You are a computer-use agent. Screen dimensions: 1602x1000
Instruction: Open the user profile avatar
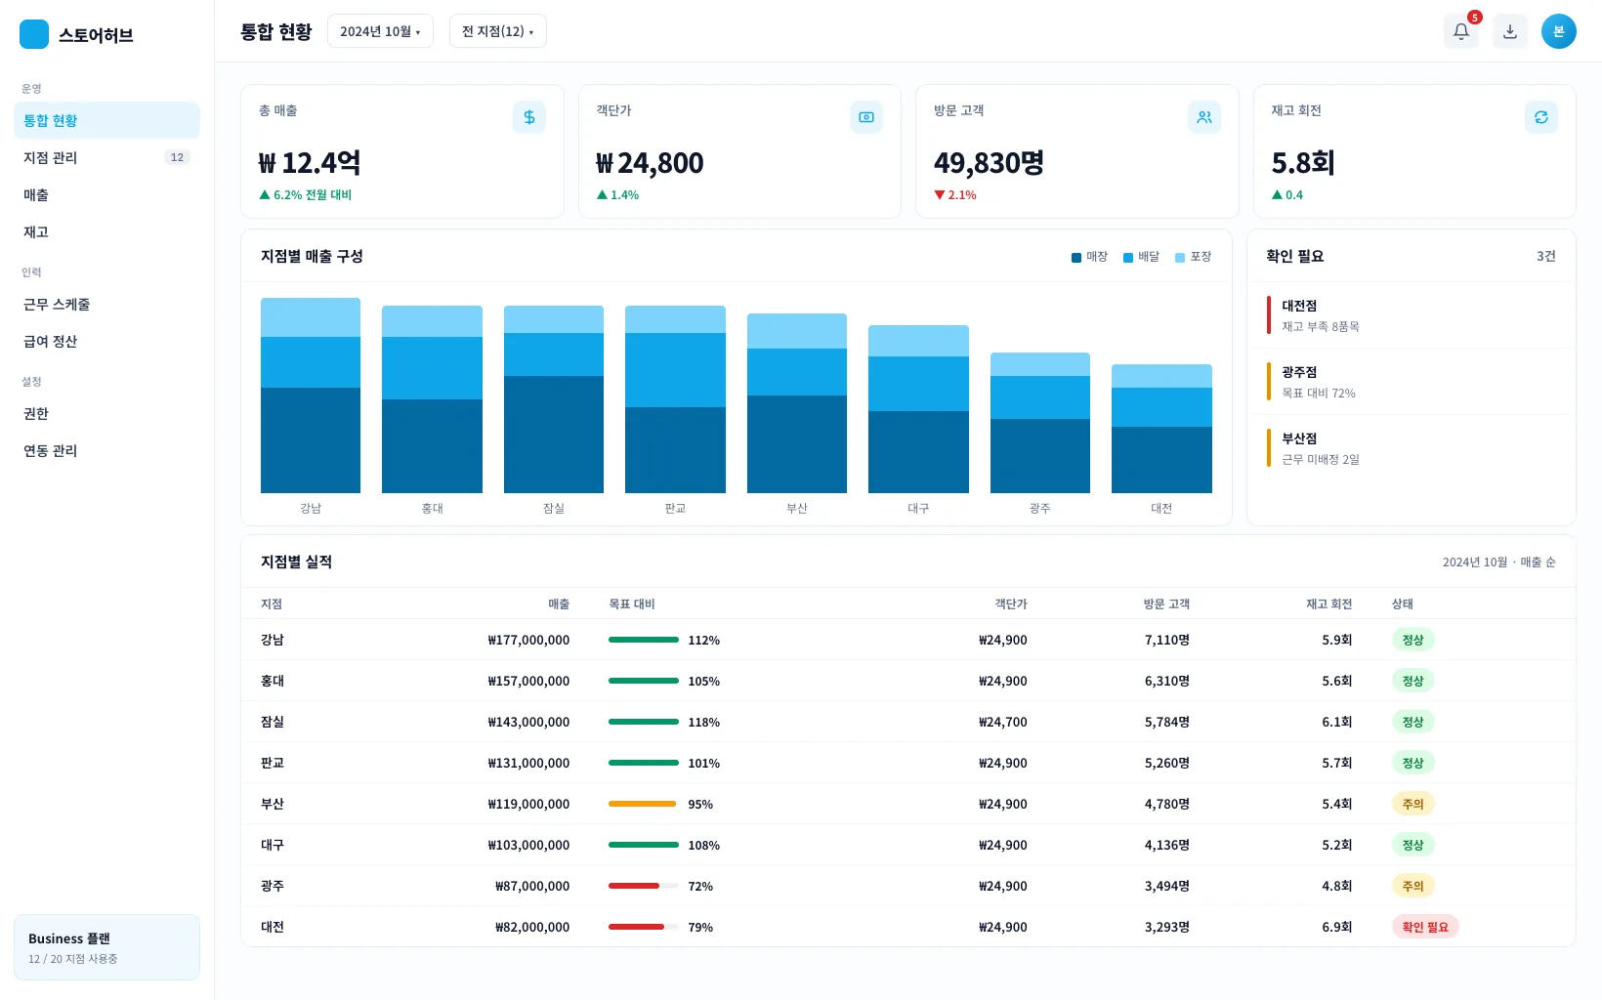[x=1558, y=31]
